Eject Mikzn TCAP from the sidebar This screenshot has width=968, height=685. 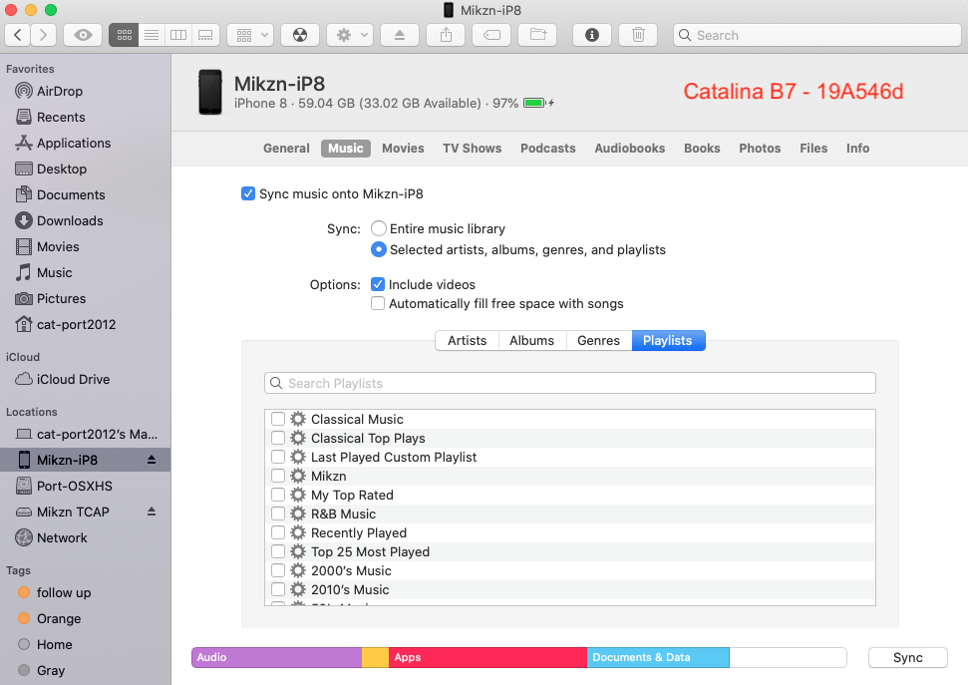tap(152, 513)
